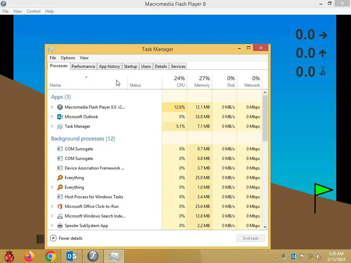
Task: Click the Flash Player title bar icon
Action: pos(3,3)
